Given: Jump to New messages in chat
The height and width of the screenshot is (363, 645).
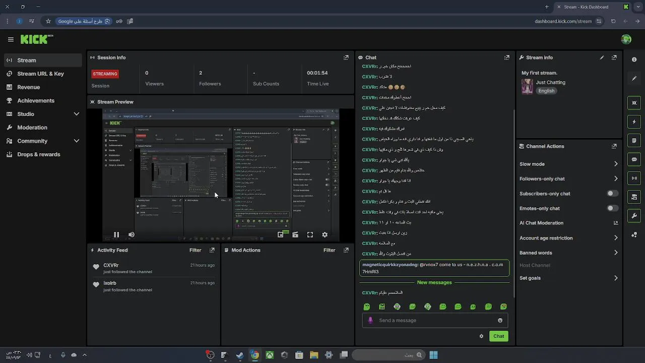Looking at the screenshot, I should (x=434, y=282).
